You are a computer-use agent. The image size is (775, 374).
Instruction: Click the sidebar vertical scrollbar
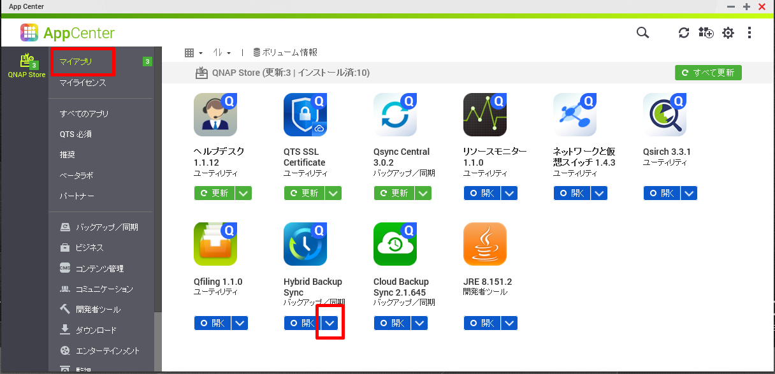158,341
